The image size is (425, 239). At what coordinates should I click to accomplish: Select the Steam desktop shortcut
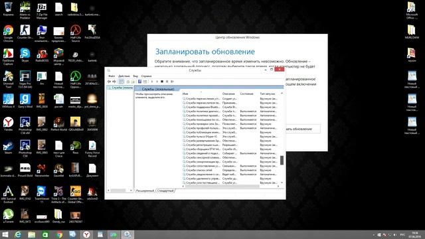(9, 147)
